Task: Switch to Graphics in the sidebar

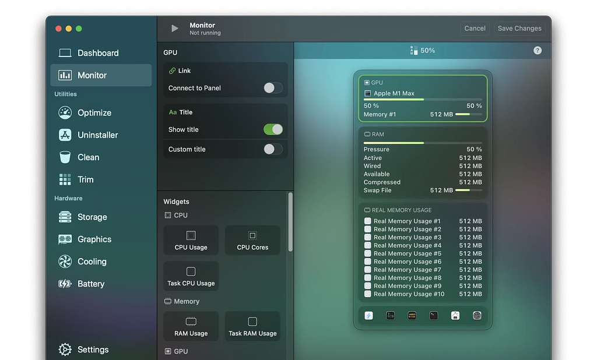Action: click(x=94, y=239)
